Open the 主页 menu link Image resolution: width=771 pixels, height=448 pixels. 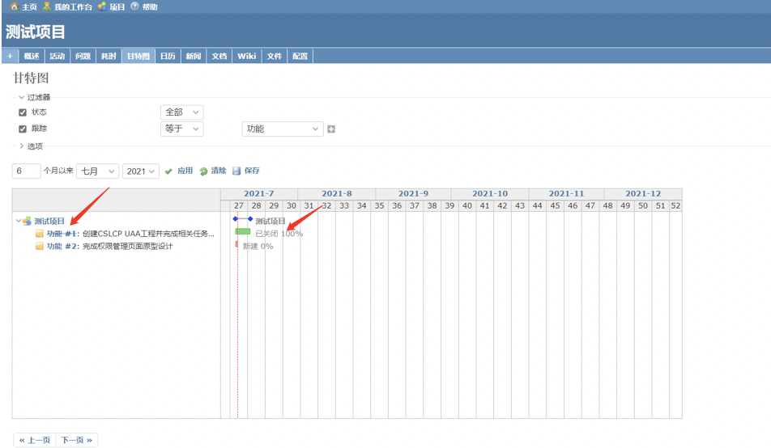point(29,7)
